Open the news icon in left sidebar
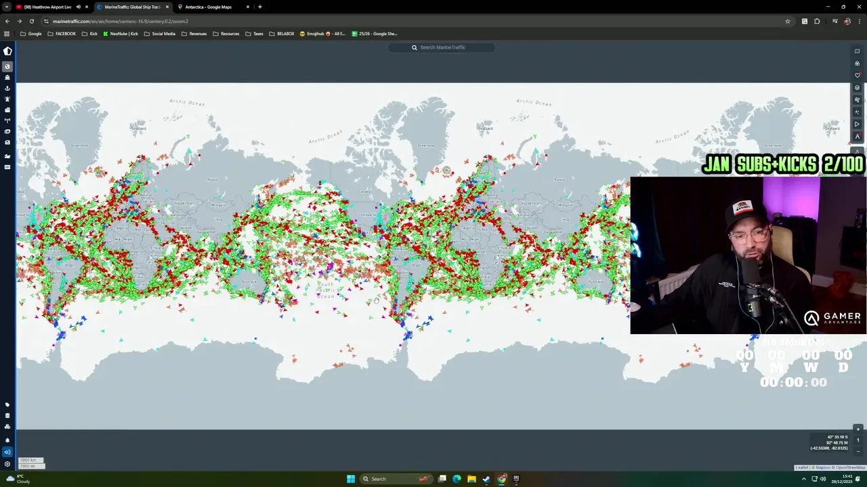867x487 pixels. 7,142
